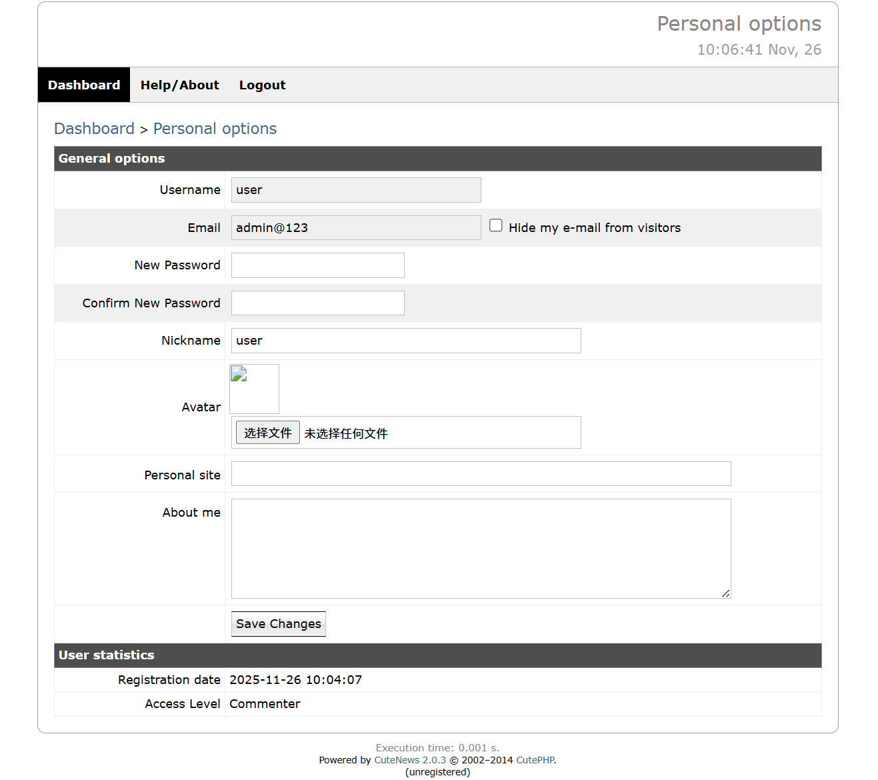Open the Dashboard tab in navigation bar

(x=84, y=85)
